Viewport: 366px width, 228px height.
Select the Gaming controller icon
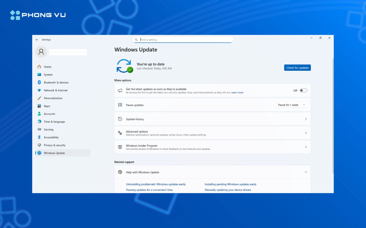[x=39, y=129]
